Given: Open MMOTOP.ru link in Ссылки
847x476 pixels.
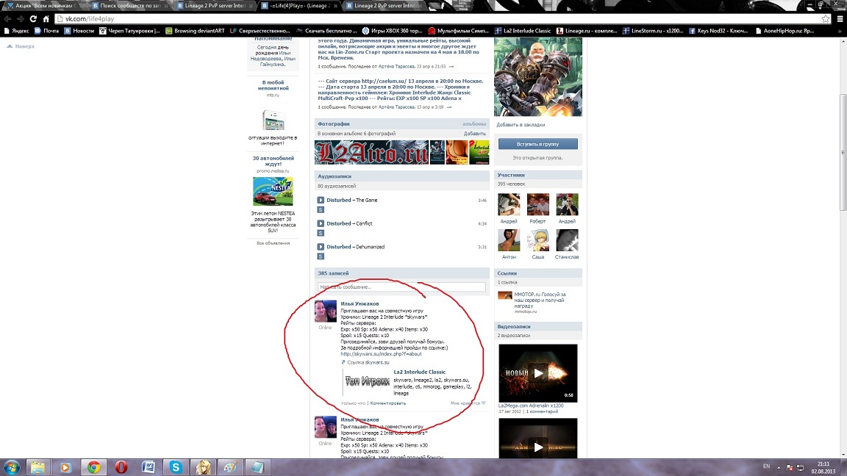Looking at the screenshot, I should 540,300.
